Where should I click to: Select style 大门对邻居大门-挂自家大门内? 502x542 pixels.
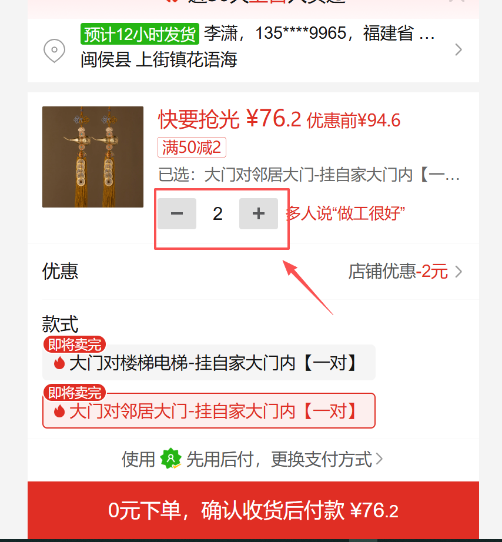209,411
